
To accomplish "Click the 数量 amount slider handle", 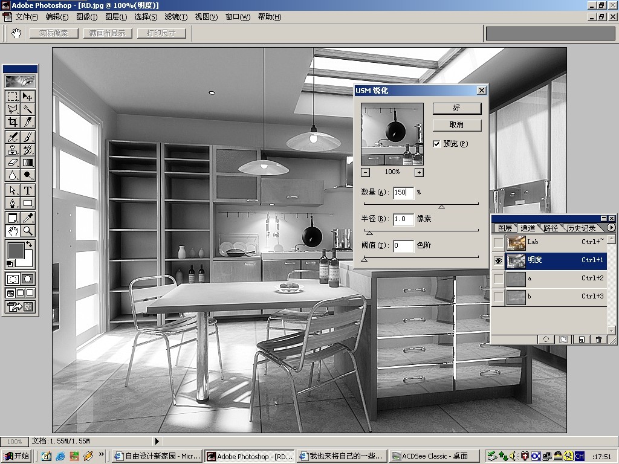I will pyautogui.click(x=441, y=207).
